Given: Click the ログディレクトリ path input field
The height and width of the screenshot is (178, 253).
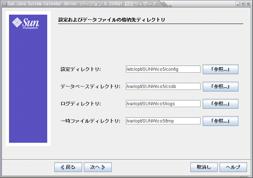Looking at the screenshot, I should (x=163, y=104).
